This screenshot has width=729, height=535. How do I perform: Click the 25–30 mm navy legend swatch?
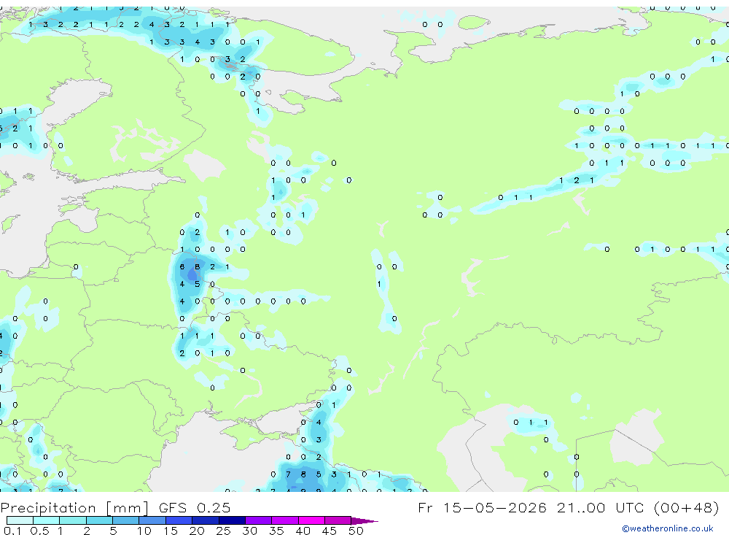(x=232, y=520)
